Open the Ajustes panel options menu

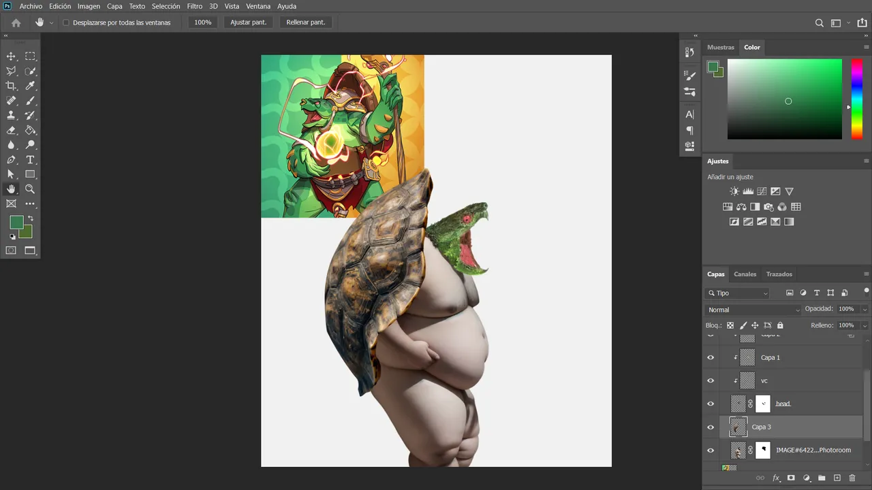[867, 161]
